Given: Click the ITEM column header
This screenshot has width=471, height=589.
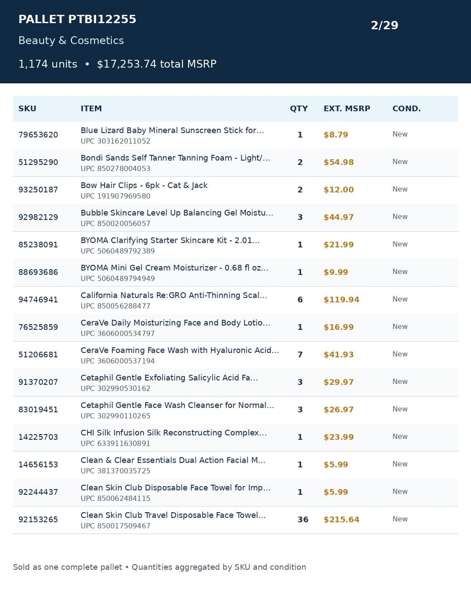Looking at the screenshot, I should click(x=91, y=108).
